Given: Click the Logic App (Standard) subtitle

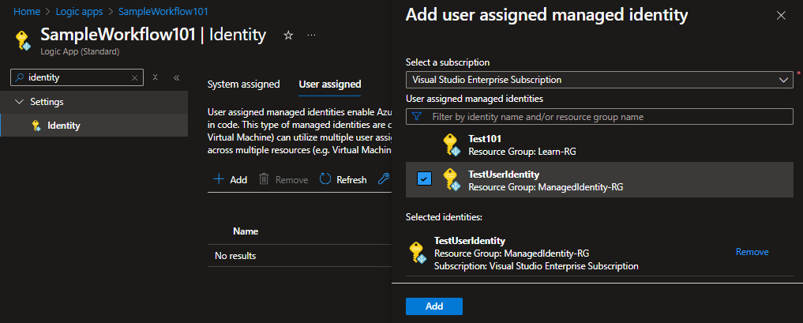Looking at the screenshot, I should point(80,51).
